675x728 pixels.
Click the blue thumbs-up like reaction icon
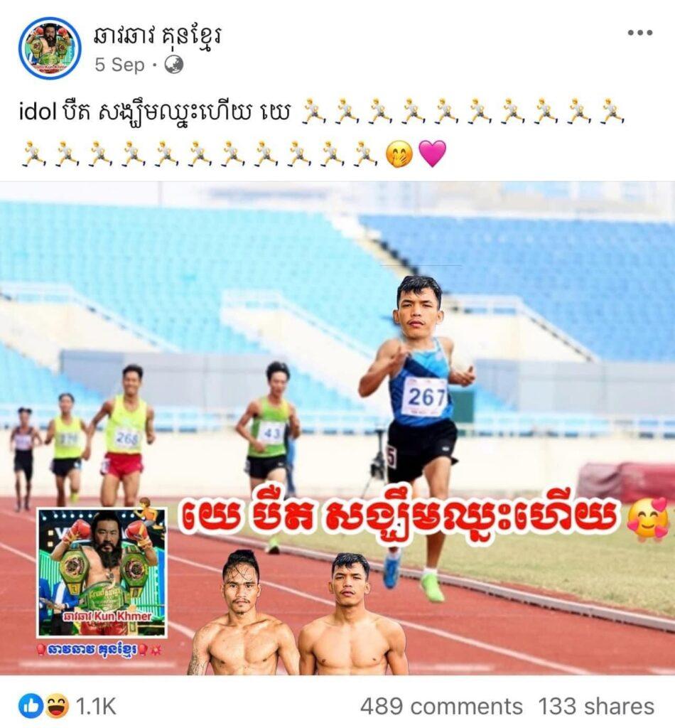click(30, 707)
